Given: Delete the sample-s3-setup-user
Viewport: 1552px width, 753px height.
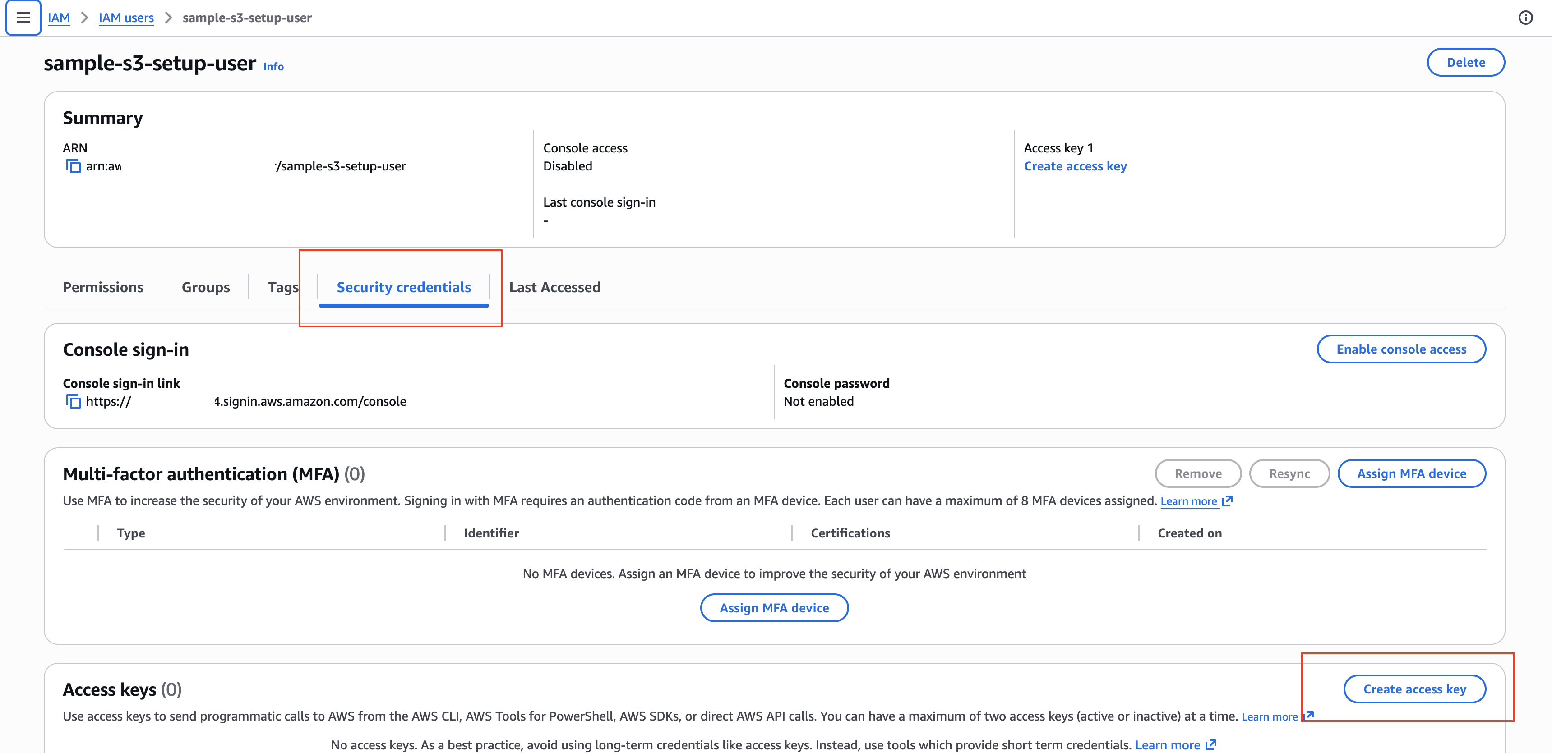Looking at the screenshot, I should [x=1466, y=63].
